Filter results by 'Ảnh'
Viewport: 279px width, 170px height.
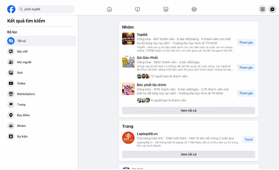point(20,73)
